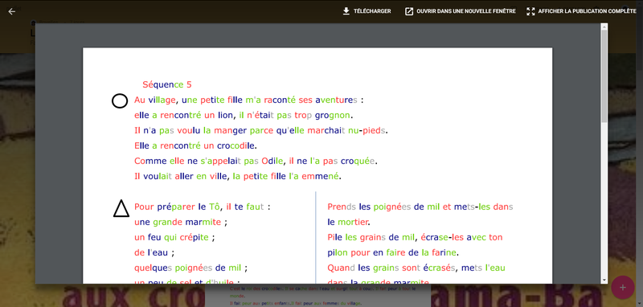Viewport: 643px width, 307px height.
Task: Select the TÉLÉCHARGER label
Action: (372, 11)
